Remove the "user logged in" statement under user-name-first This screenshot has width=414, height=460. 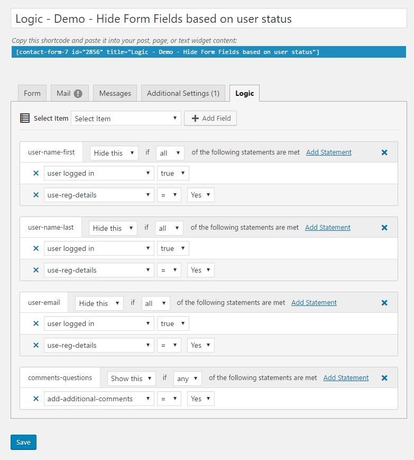(x=35, y=173)
